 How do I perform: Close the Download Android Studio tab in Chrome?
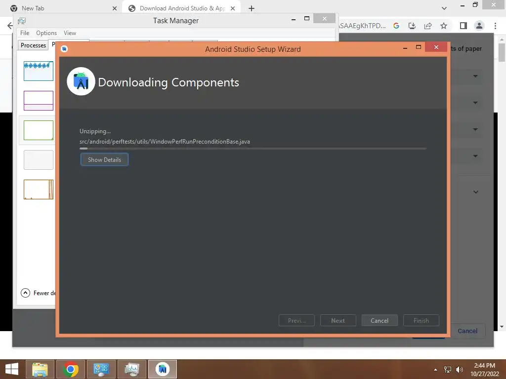click(233, 8)
